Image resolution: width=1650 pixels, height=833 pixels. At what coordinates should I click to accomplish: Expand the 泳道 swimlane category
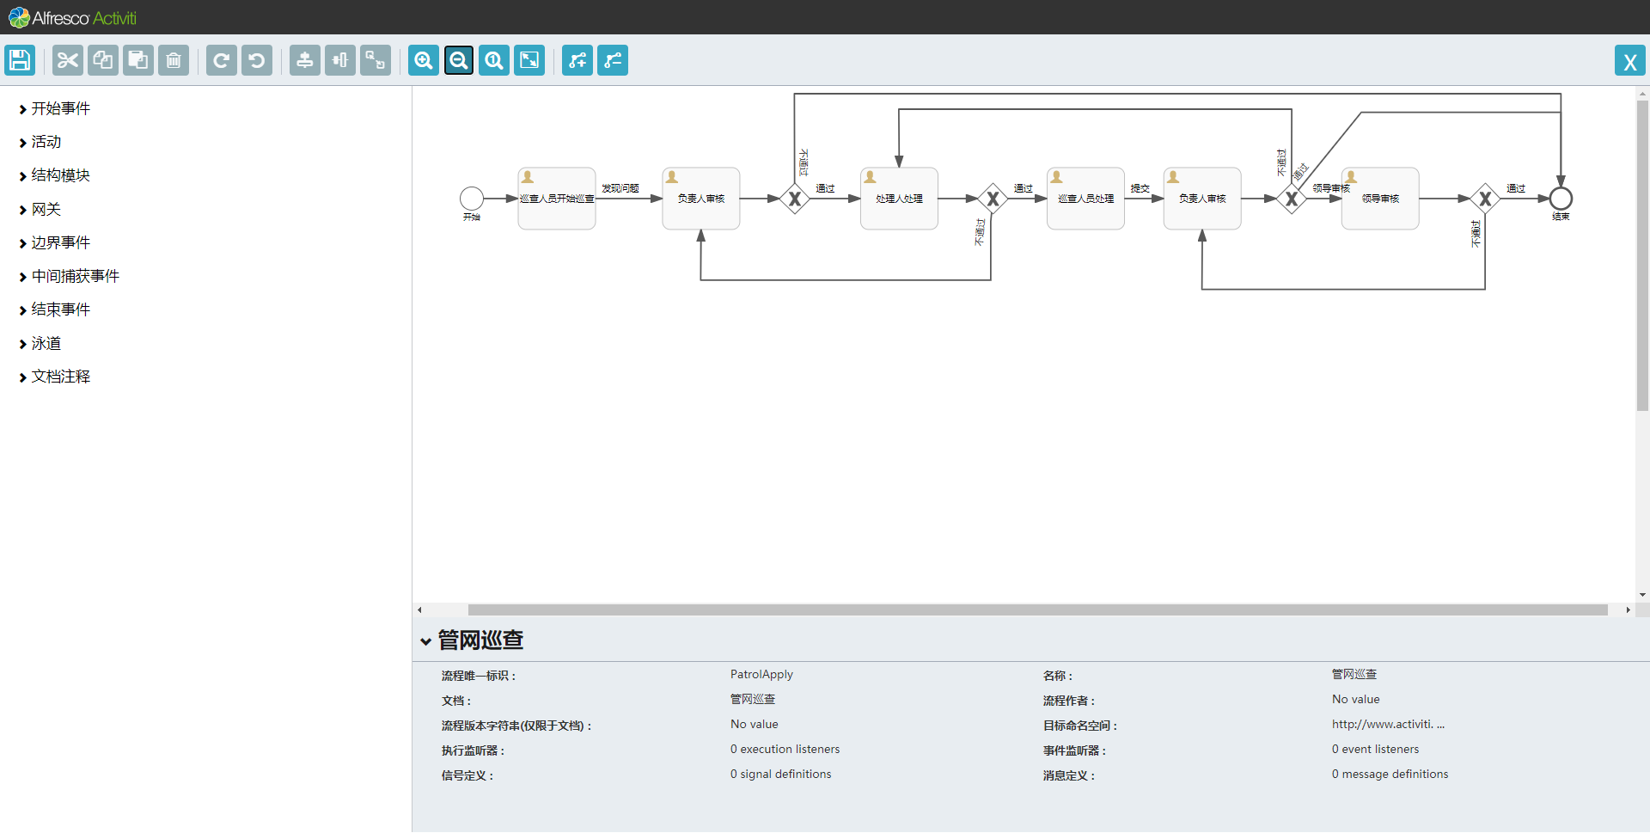coord(46,343)
